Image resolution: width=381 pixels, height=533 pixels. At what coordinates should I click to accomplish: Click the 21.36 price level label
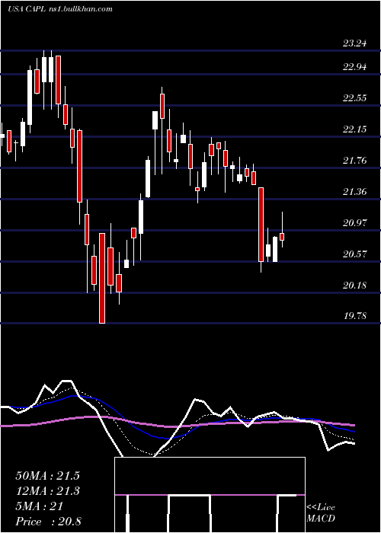355,192
